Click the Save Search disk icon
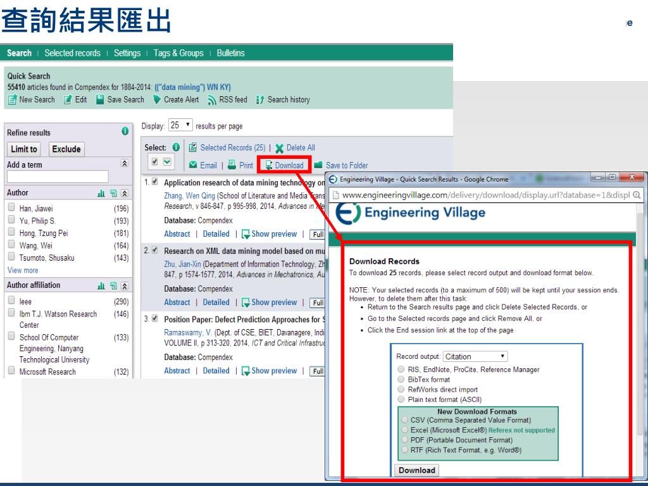The width and height of the screenshot is (648, 486). point(100,99)
